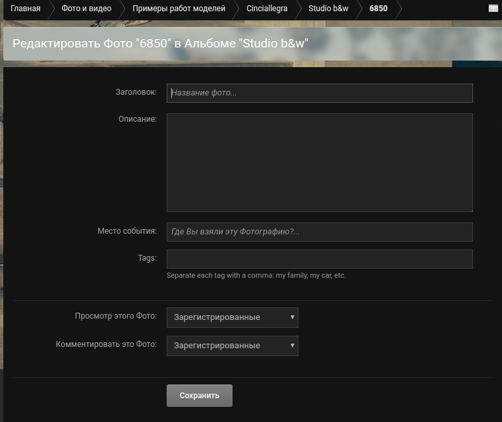This screenshot has height=422, width=502.
Task: Go to the Главная breadcrumb
Action: tap(25, 9)
